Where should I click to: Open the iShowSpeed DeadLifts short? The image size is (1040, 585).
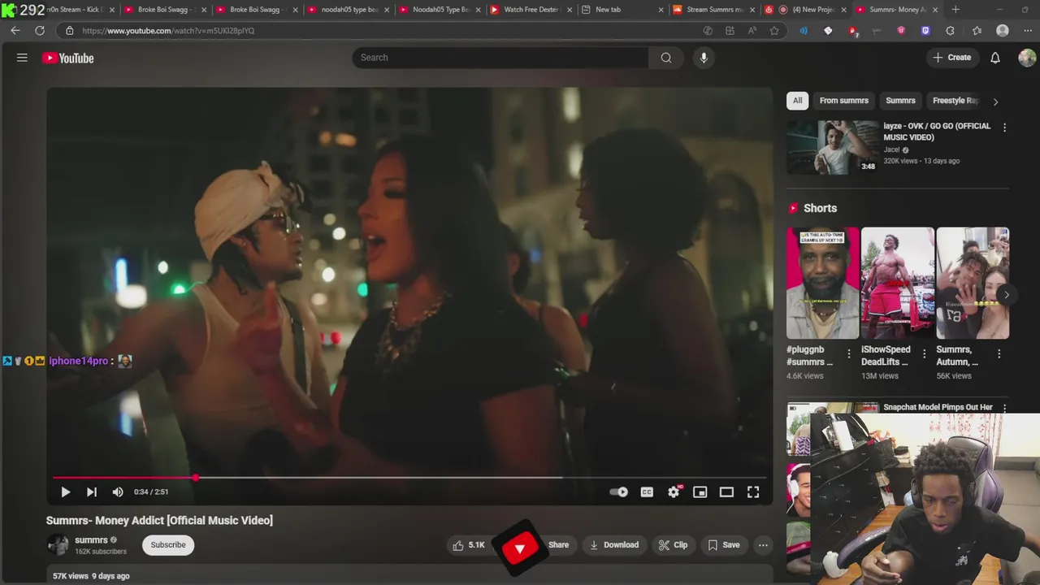898,283
